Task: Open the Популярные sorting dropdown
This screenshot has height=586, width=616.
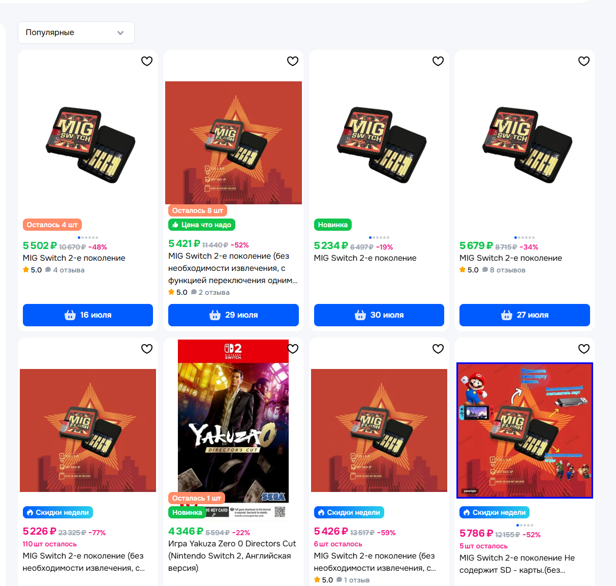Action: [76, 33]
